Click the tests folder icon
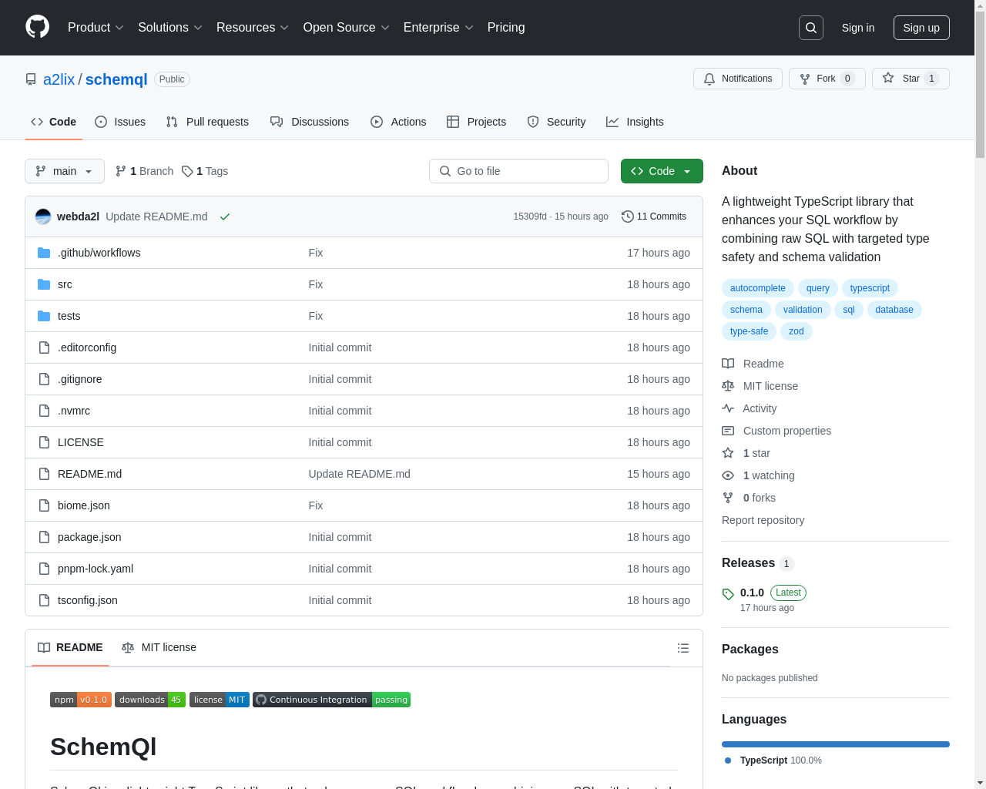The width and height of the screenshot is (986, 789). pyautogui.click(x=44, y=316)
